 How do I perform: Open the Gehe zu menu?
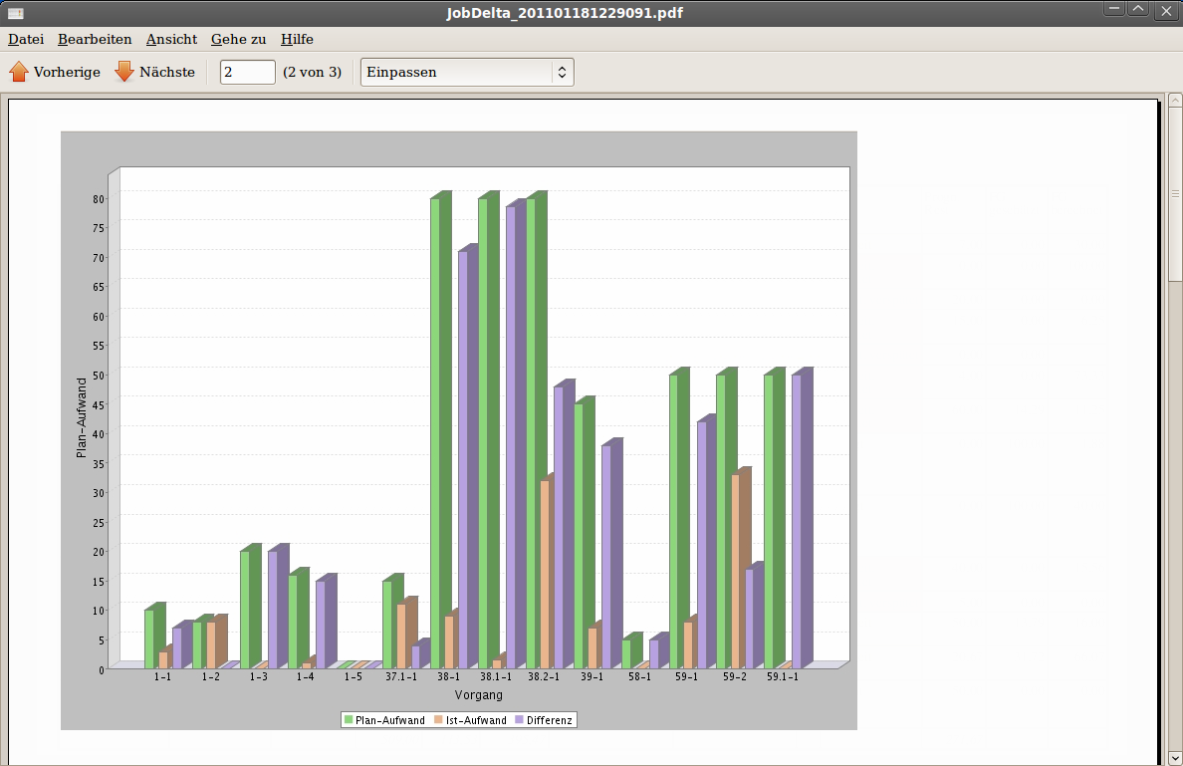(x=238, y=40)
